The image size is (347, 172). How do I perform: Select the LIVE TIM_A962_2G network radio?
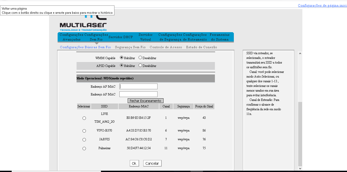[x=84, y=118]
